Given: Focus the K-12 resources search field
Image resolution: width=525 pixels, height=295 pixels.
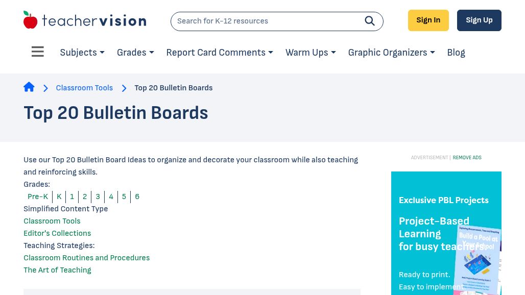Looking at the screenshot, I should [x=266, y=21].
